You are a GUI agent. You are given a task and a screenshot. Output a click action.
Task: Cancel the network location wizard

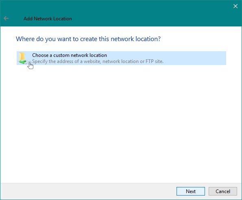coord(223,191)
